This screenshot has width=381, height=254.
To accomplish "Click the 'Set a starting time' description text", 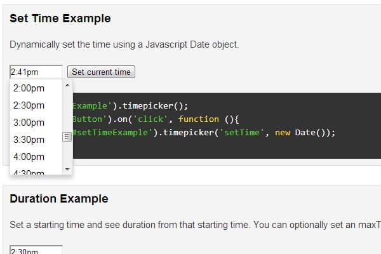I will point(190,224).
